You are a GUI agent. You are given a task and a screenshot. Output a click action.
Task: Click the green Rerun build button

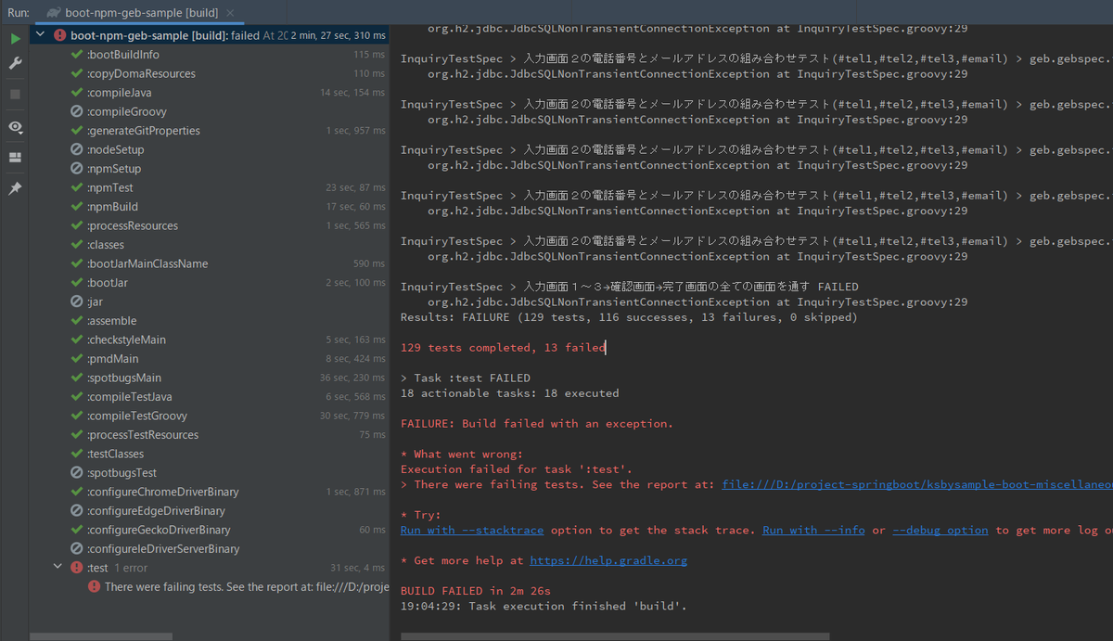coord(15,39)
